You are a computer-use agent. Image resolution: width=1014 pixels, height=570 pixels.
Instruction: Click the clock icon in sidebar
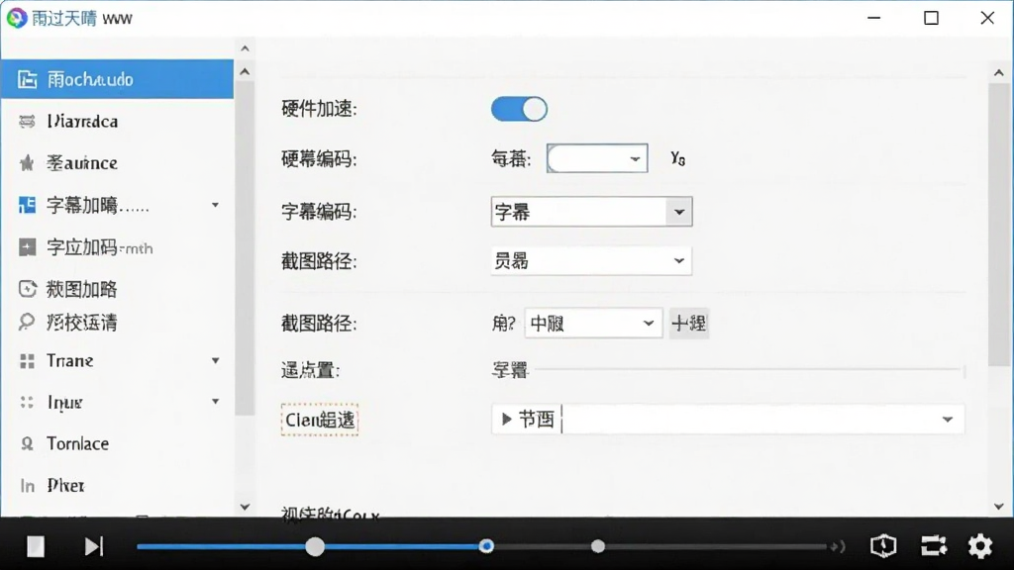pyautogui.click(x=27, y=289)
